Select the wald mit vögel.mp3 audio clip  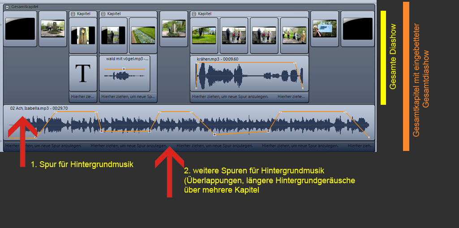pos(124,76)
